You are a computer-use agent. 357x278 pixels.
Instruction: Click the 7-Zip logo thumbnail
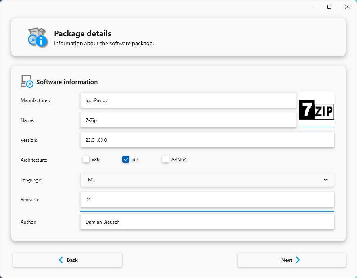tap(316, 110)
